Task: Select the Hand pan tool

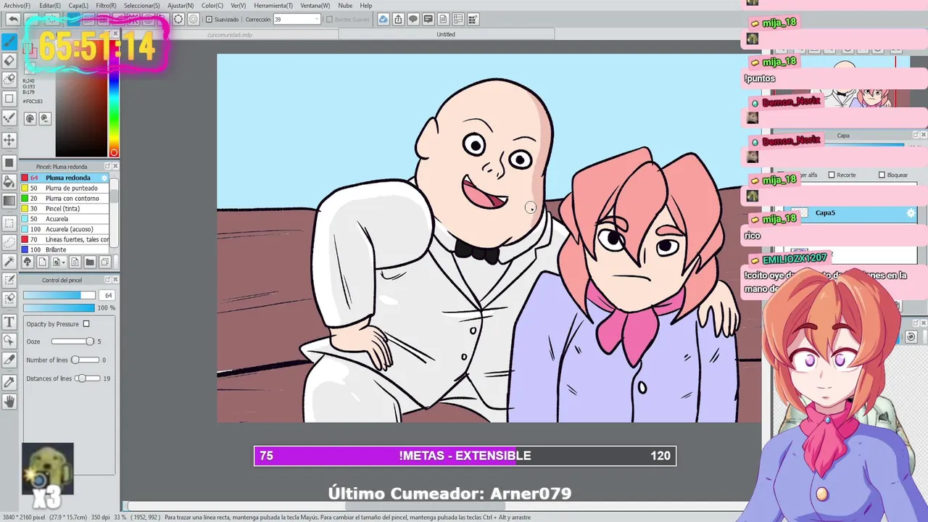Action: point(9,401)
